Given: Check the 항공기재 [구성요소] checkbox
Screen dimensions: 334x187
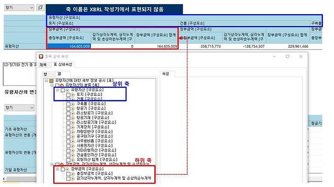Looking at the screenshot, I should [x=68, y=118].
